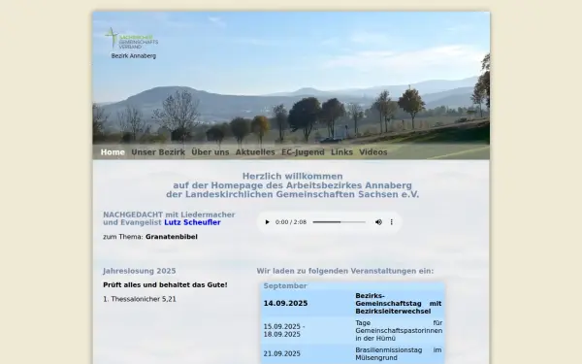582x364 pixels.
Task: Click the Bezirks-Gemeinschaftstag mit Bezirksleiterwechsel event
Action: coord(399,304)
